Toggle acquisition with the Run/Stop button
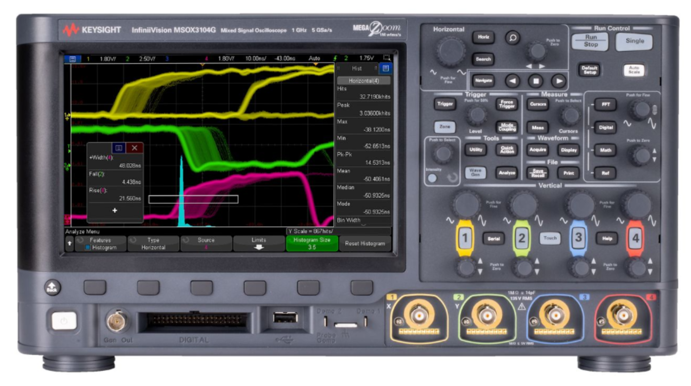 [590, 41]
